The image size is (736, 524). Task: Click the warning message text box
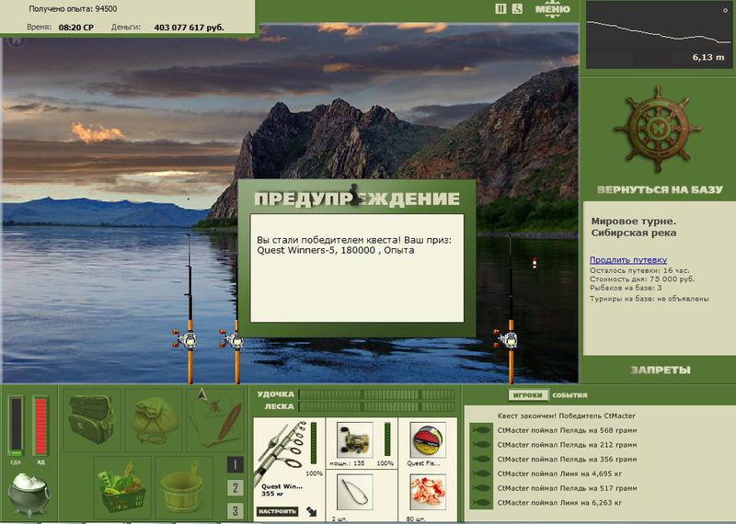click(357, 268)
